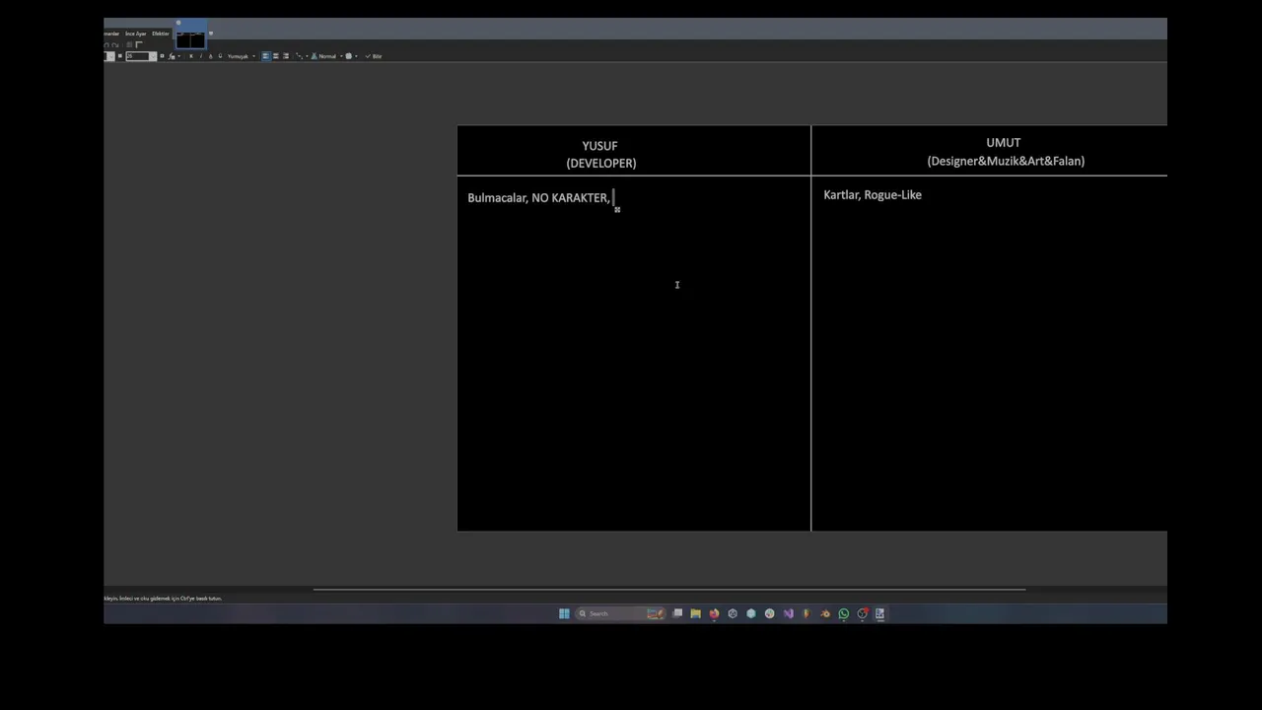
Task: Open the Yumuşak text rendering dropdown
Action: pyautogui.click(x=242, y=56)
